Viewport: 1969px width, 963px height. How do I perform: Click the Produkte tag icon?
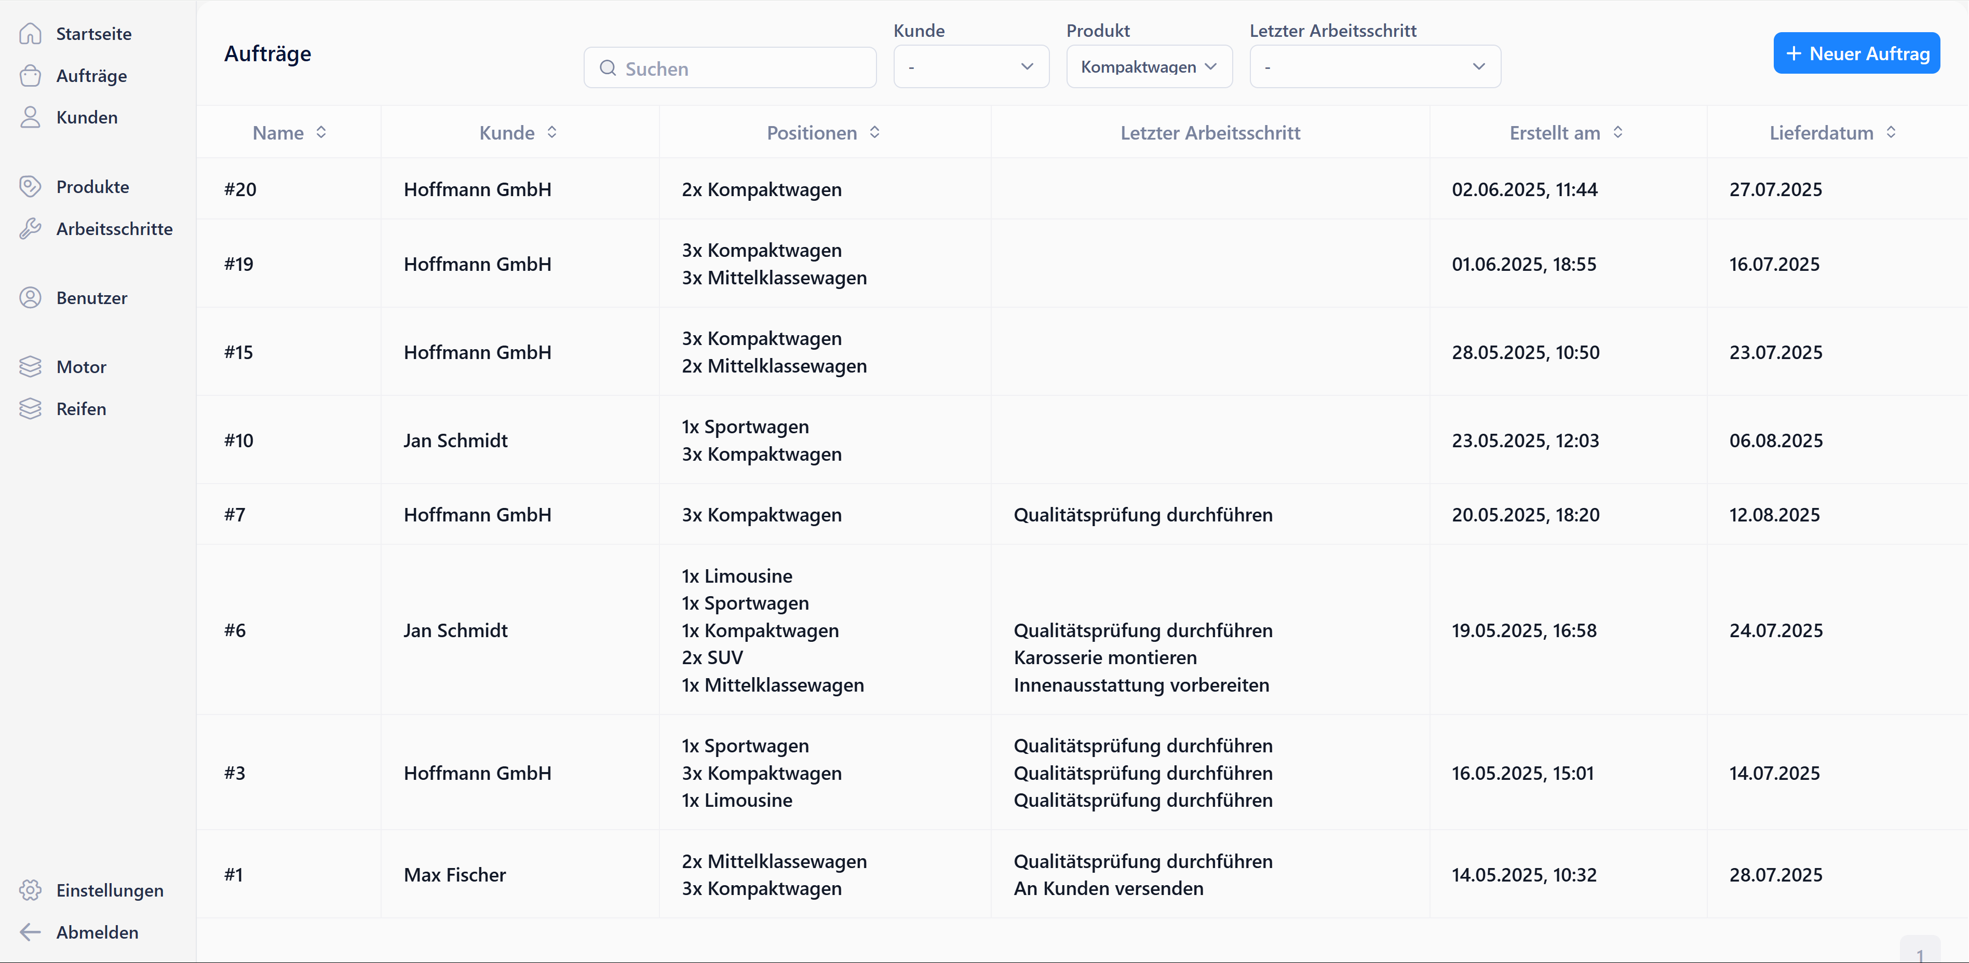30,186
